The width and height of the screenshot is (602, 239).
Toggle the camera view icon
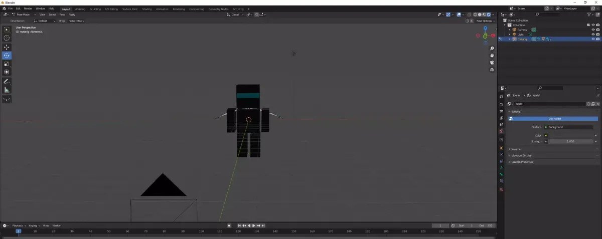(x=492, y=63)
